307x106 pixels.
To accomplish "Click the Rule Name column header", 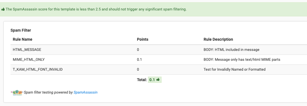I will (x=22, y=39).
